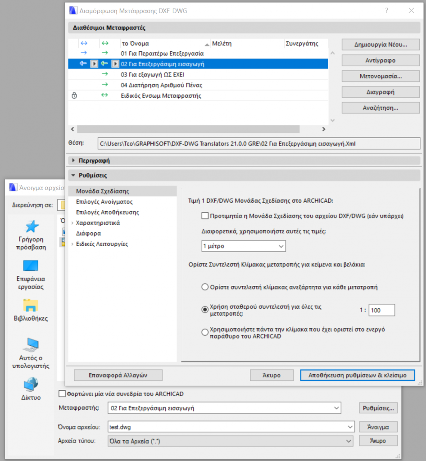
Task: Click Επαναφορά Αλλαγών button
Action: (x=118, y=375)
